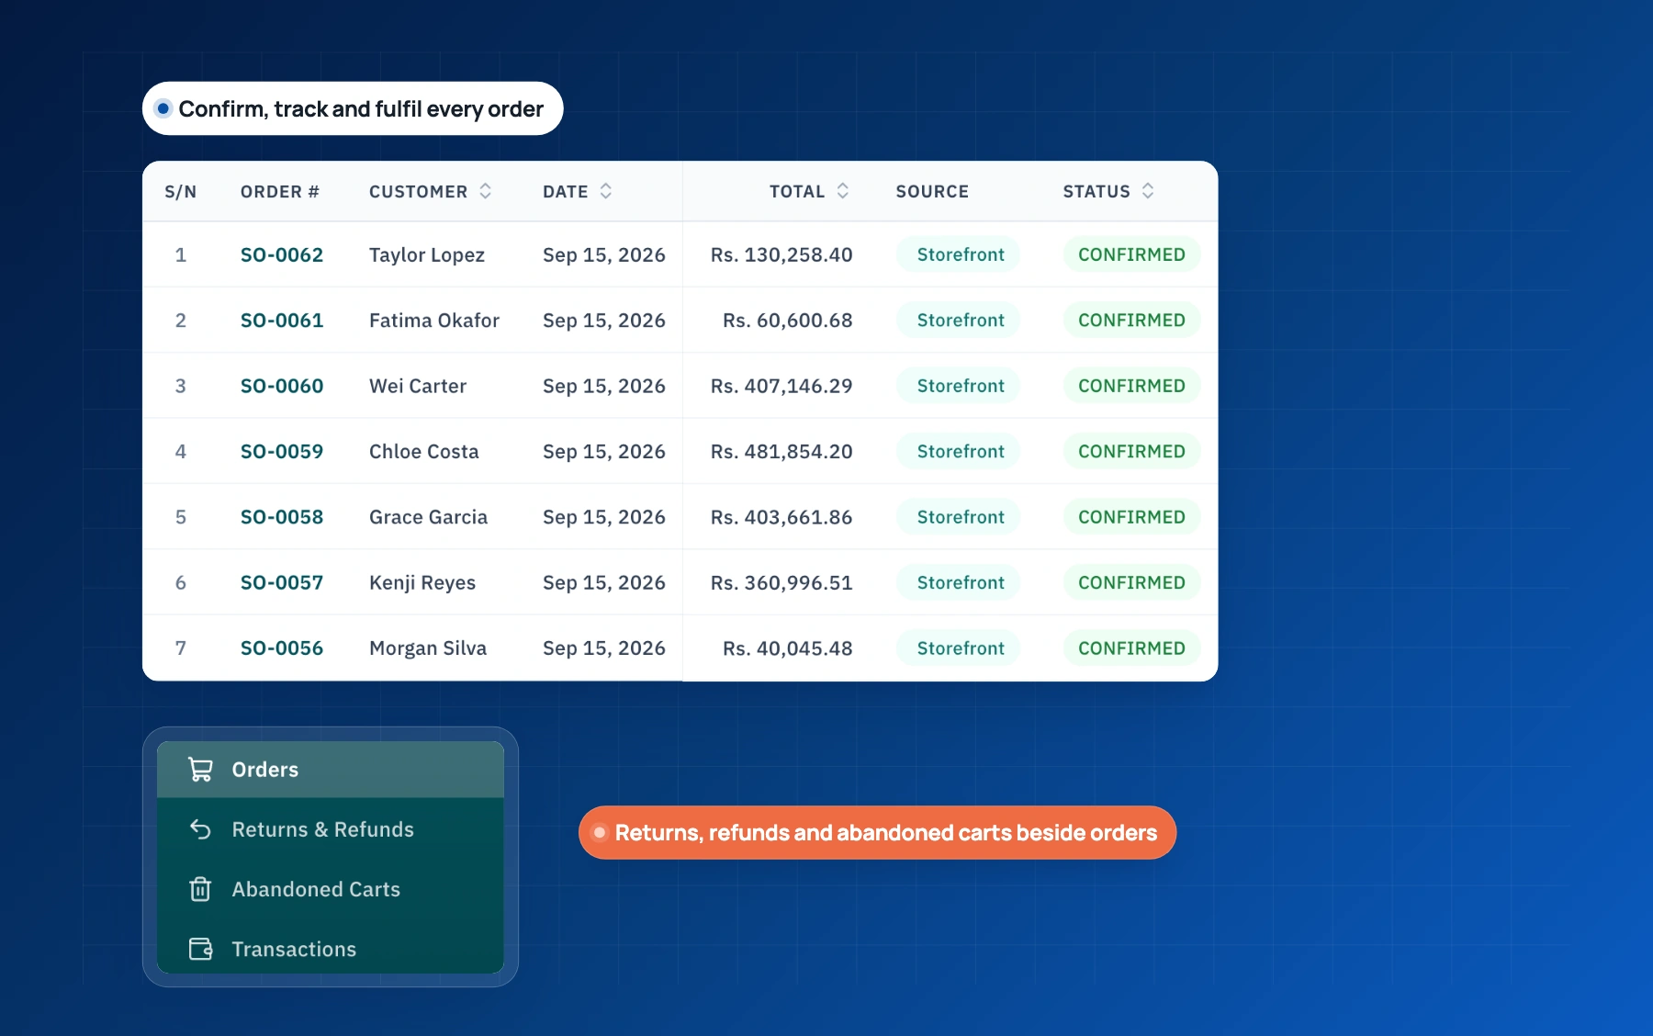Sort table by Total column arrows

843,191
